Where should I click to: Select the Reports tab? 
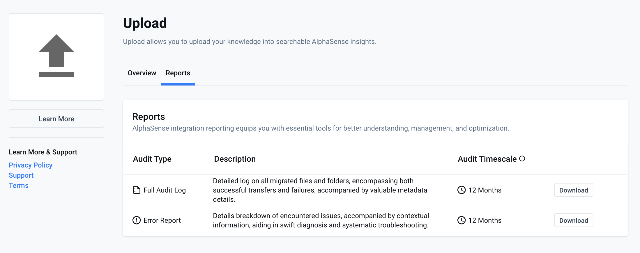[x=178, y=73]
